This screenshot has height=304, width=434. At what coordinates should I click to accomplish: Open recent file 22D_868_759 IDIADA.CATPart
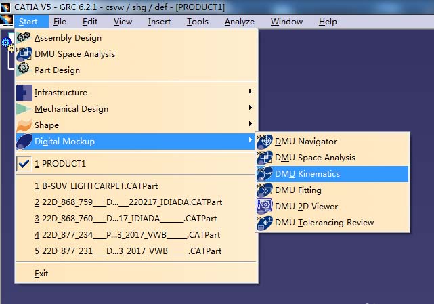point(135,202)
